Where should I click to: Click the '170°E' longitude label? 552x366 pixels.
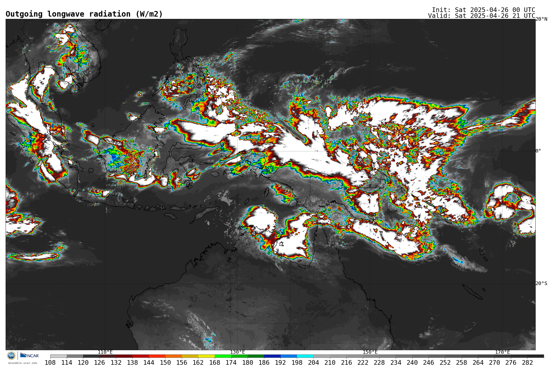(x=502, y=352)
